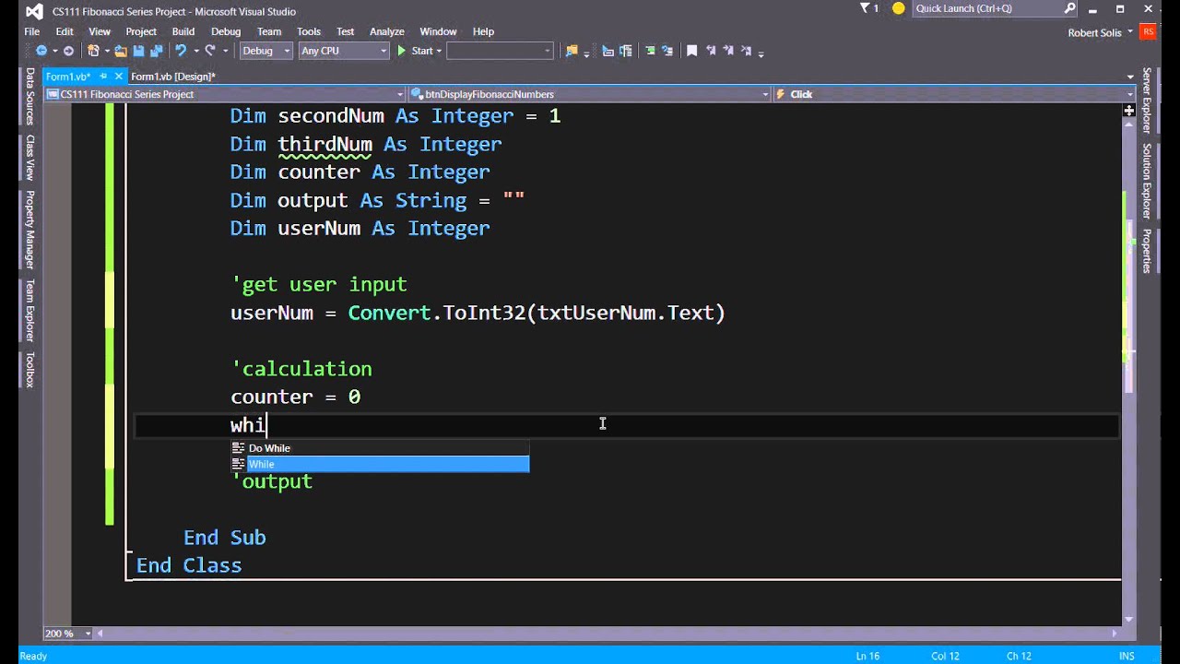Click the Find in Files toolbar icon
Viewport: 1180px width, 664px height.
tap(572, 51)
